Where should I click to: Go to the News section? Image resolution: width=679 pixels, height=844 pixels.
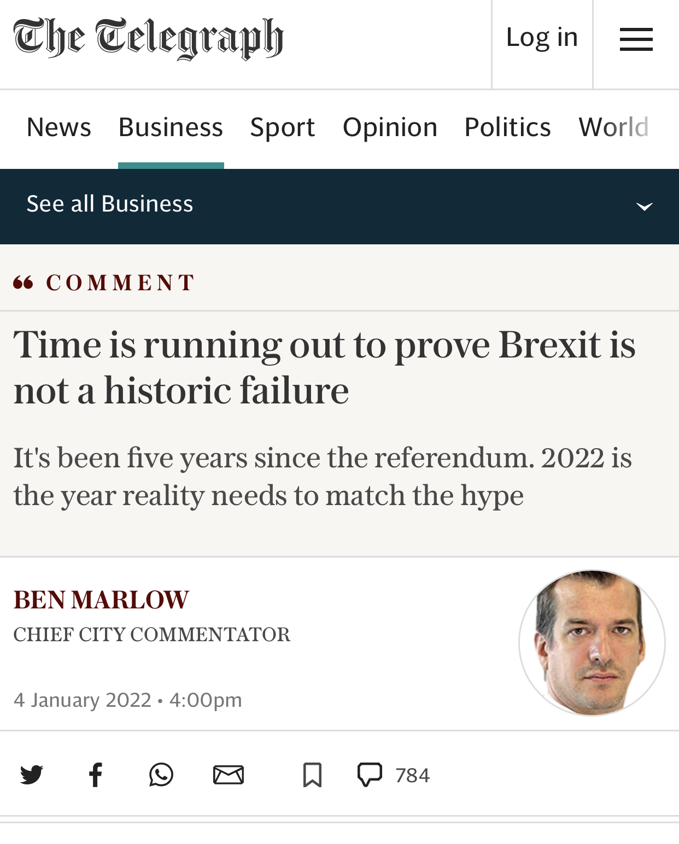58,127
